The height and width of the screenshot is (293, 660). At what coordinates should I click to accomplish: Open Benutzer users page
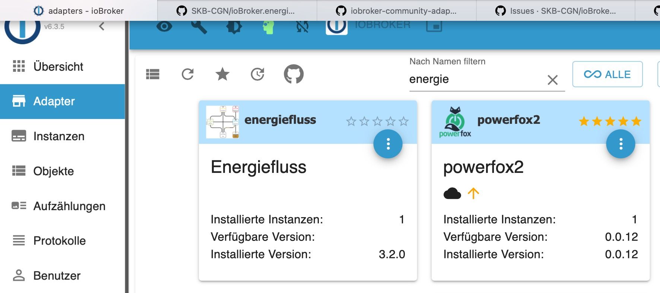pyautogui.click(x=63, y=276)
